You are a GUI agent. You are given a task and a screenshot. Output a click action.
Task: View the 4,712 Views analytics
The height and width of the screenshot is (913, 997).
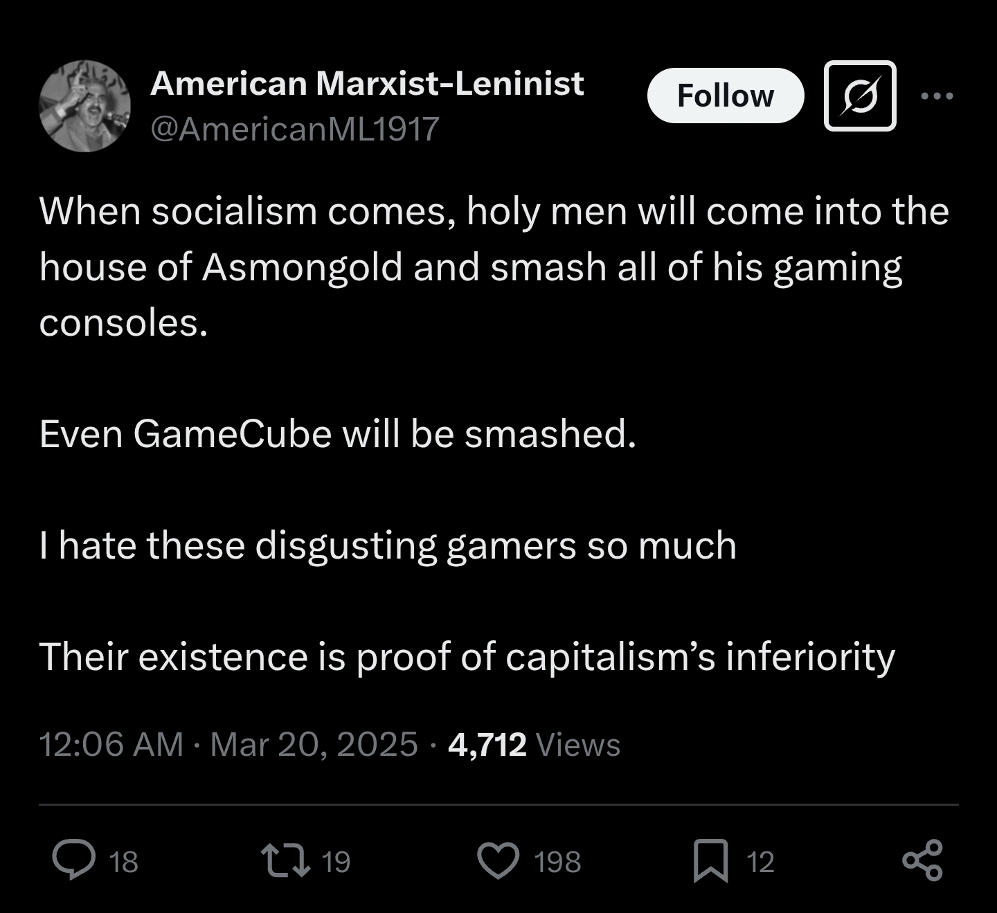534,745
